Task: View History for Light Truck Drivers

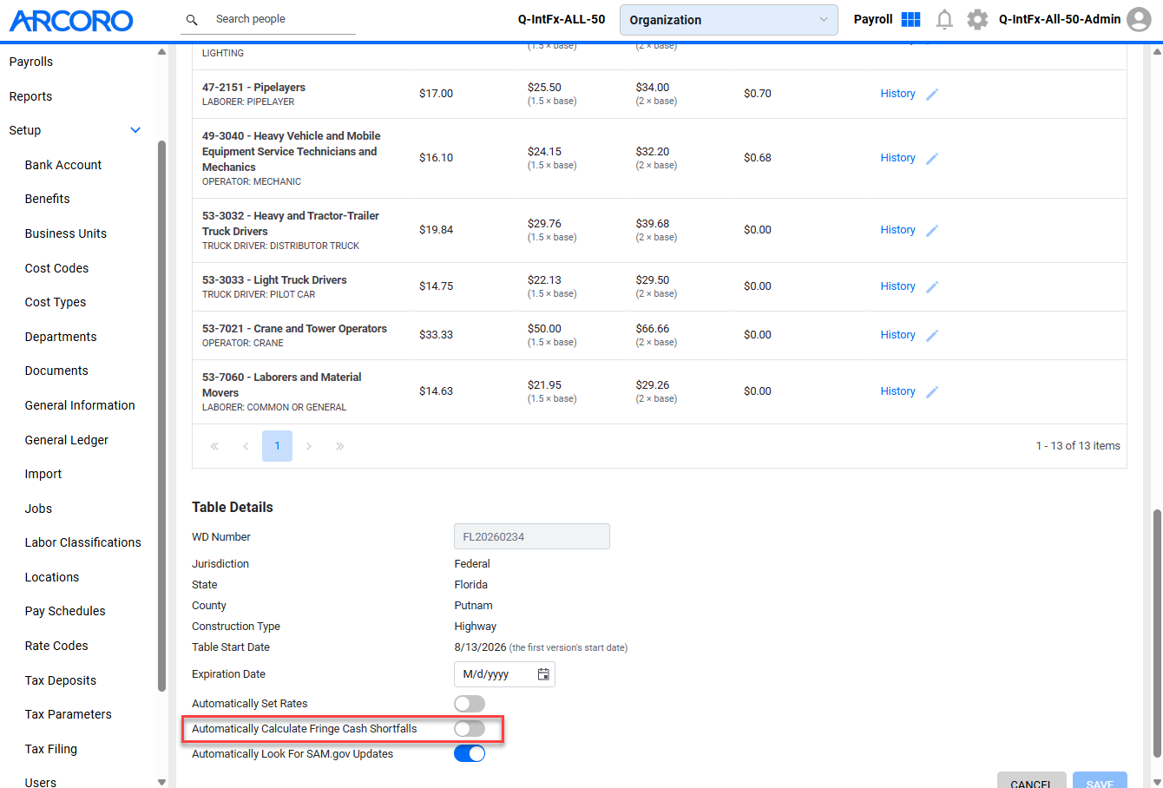Action: 897,286
